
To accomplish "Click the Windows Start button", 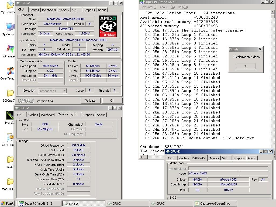I will click(x=7, y=203).
